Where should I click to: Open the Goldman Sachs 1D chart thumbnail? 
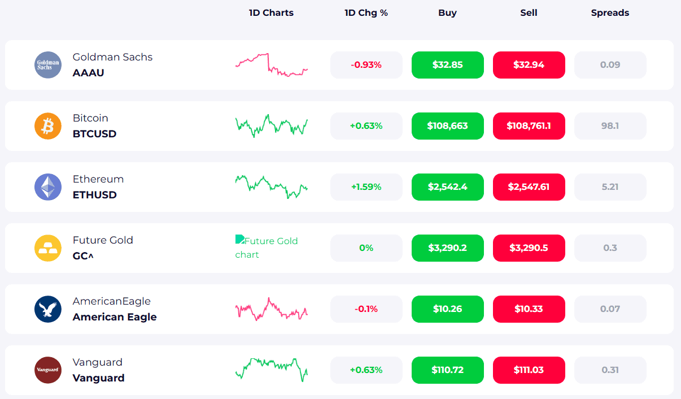[271, 65]
